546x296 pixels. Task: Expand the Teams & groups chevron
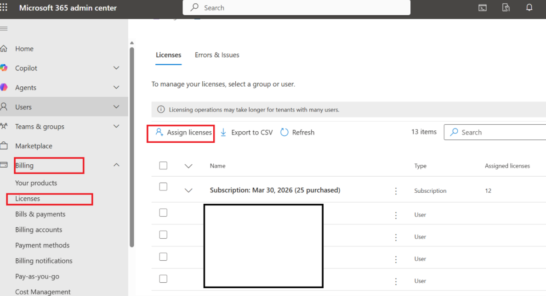point(116,126)
